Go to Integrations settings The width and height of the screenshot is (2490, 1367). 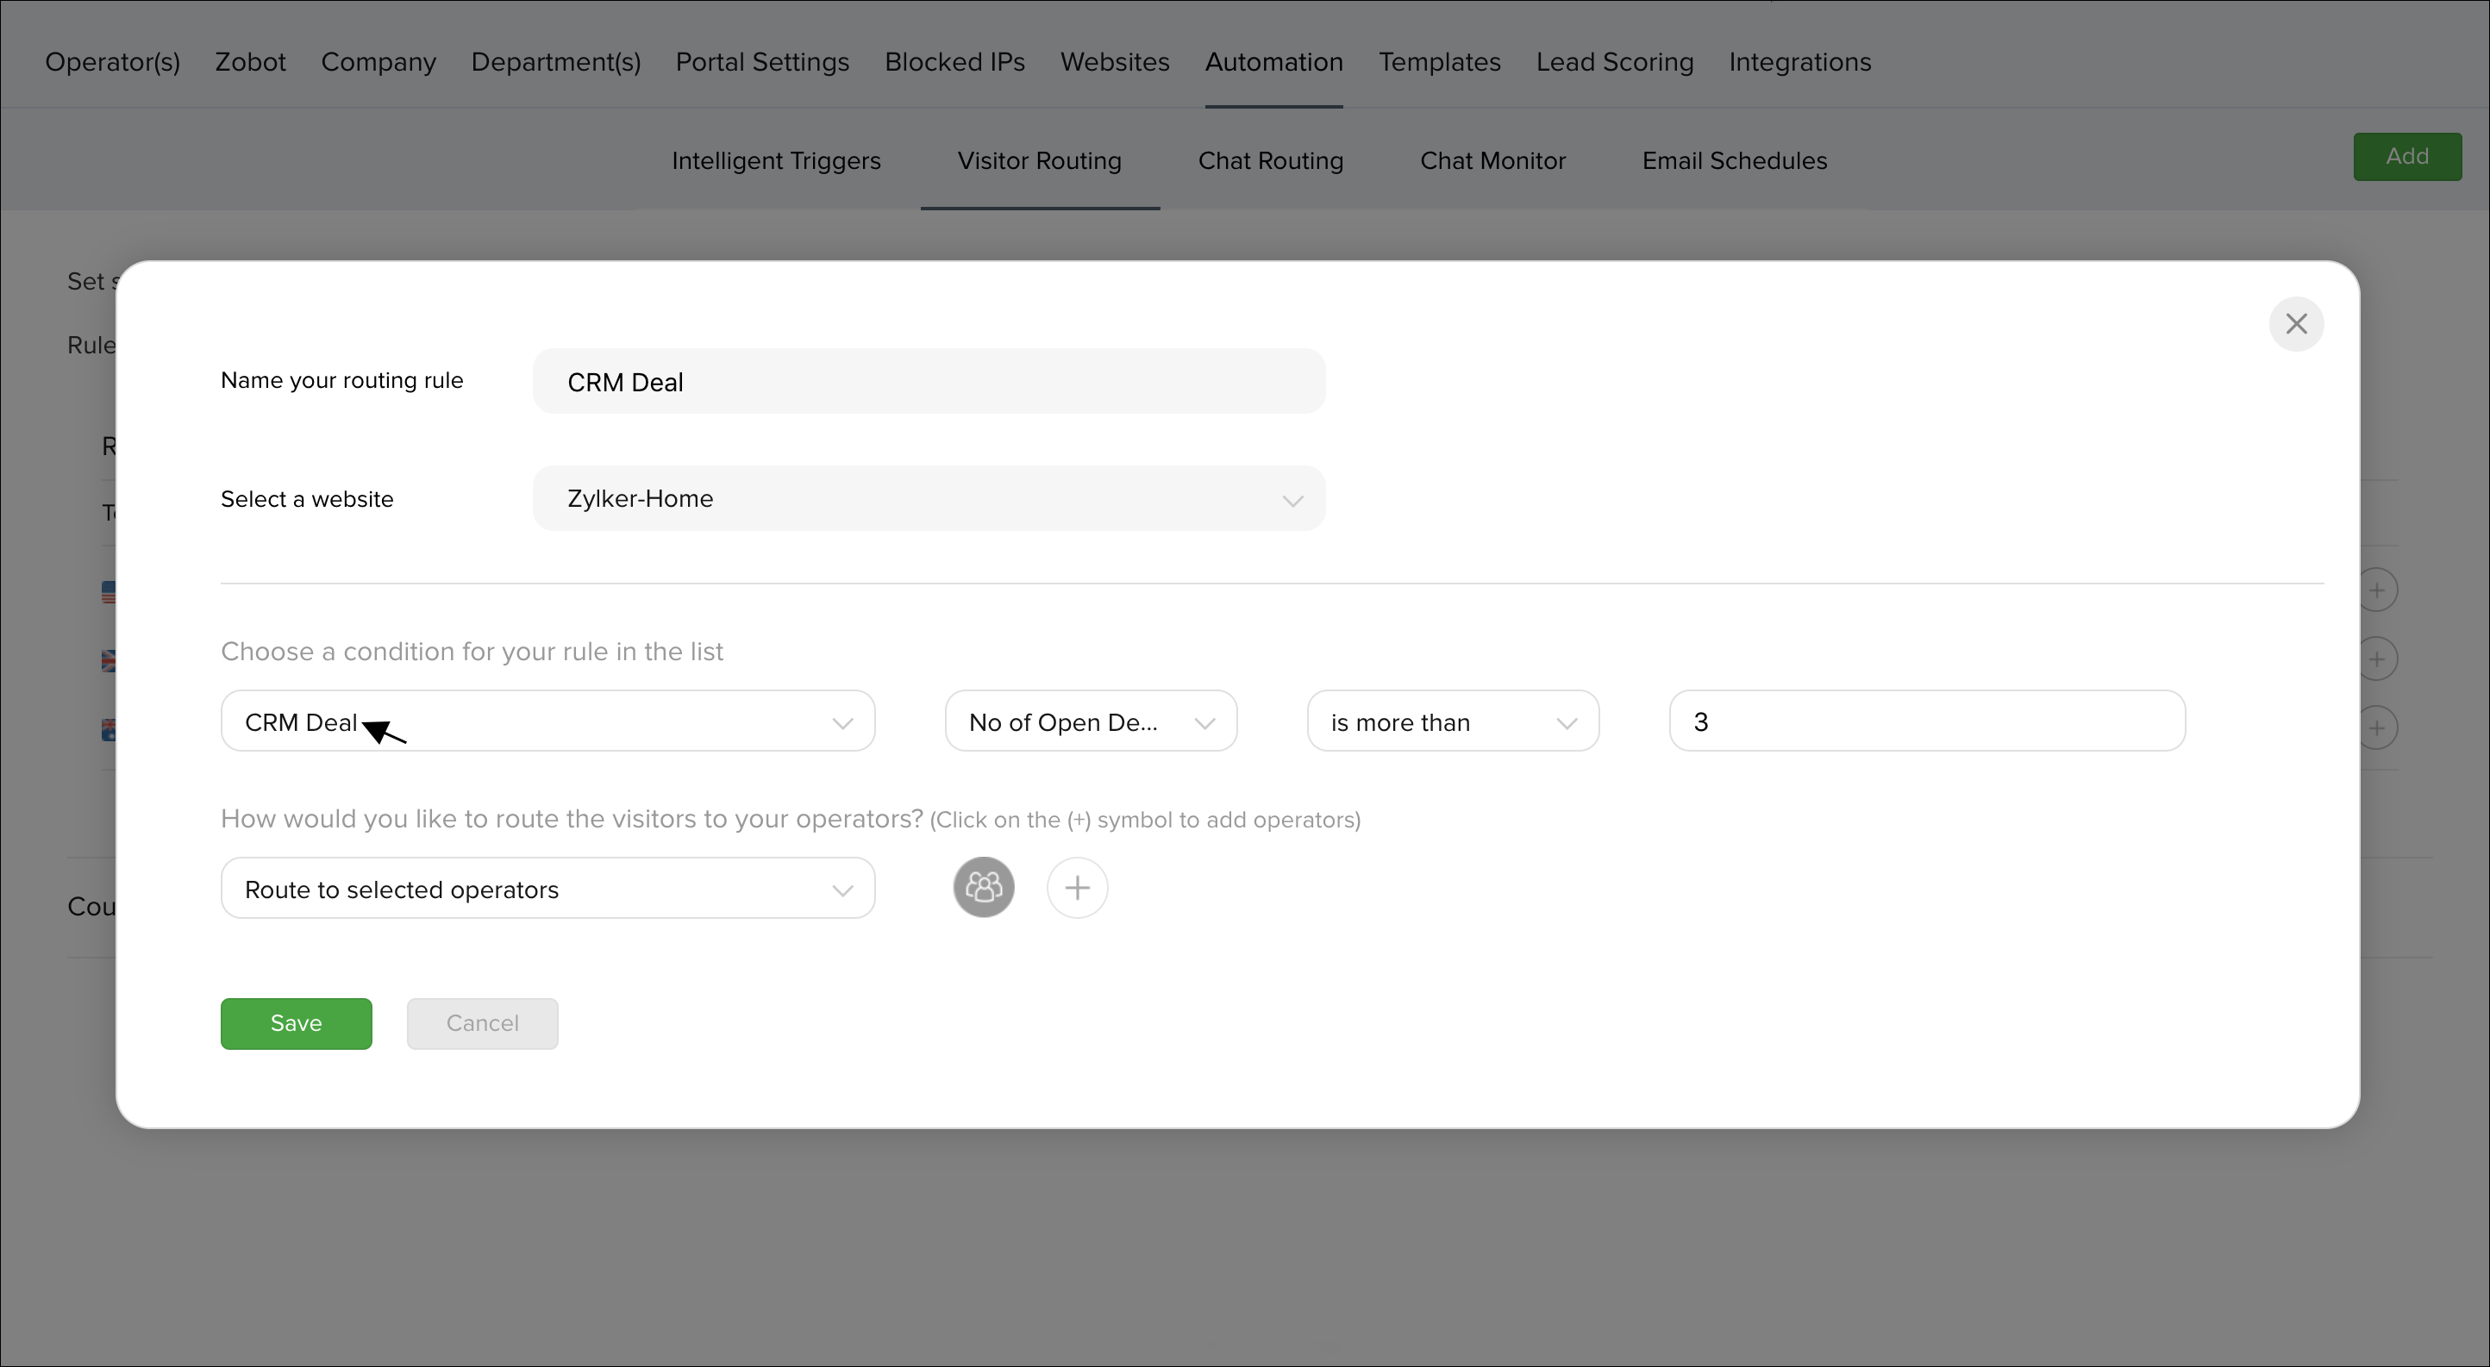[x=1799, y=62]
